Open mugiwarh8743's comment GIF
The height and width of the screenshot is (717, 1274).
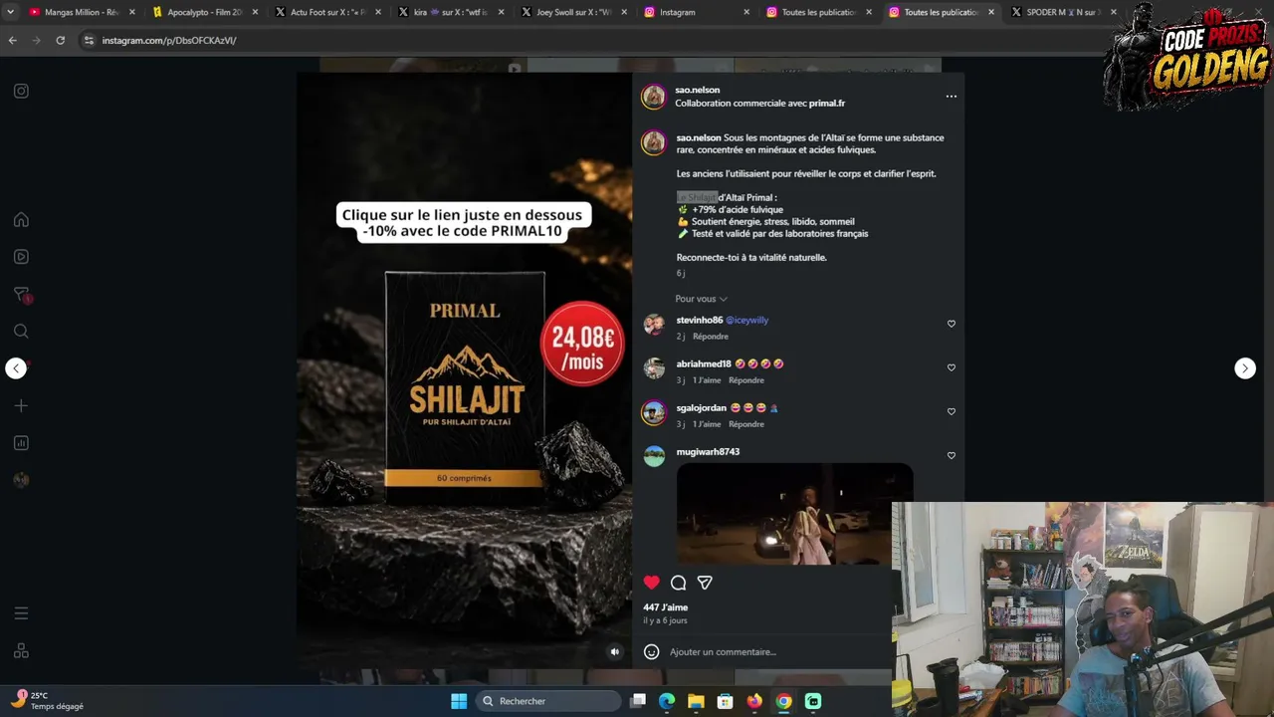click(794, 514)
